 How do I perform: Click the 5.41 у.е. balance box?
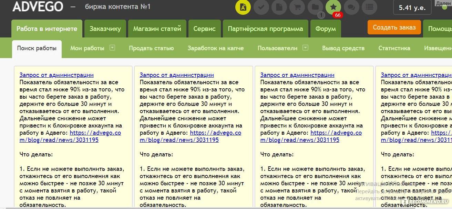(412, 8)
